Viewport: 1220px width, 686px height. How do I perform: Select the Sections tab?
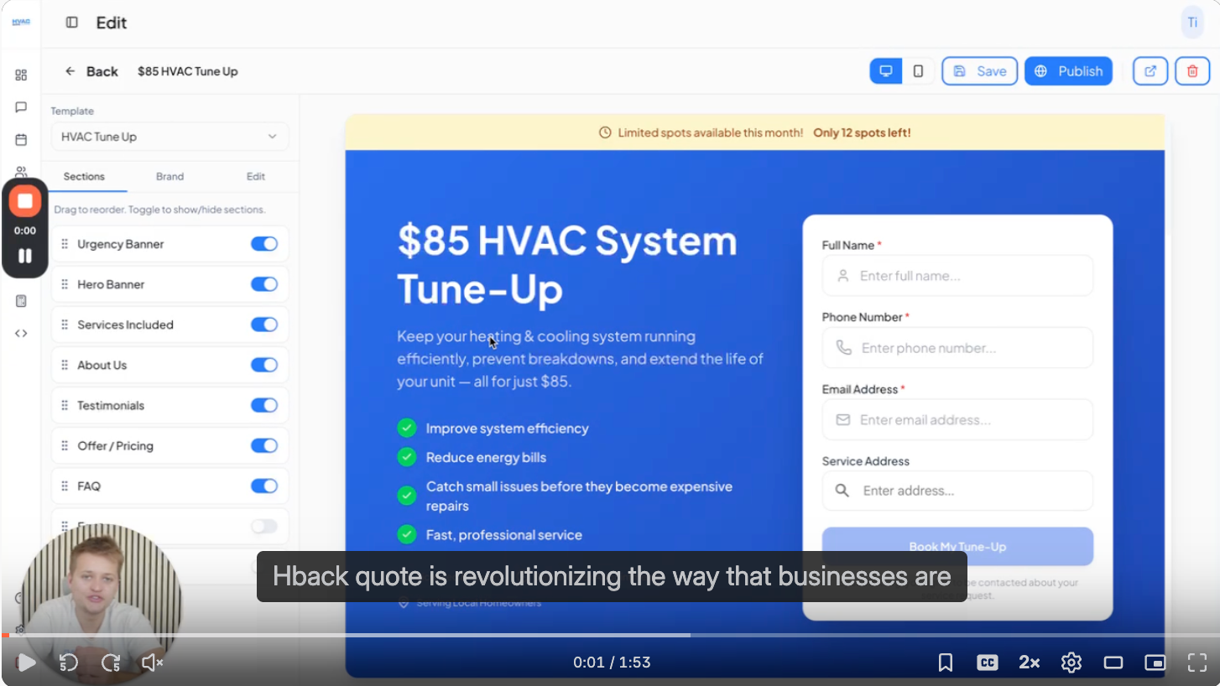pyautogui.click(x=84, y=177)
